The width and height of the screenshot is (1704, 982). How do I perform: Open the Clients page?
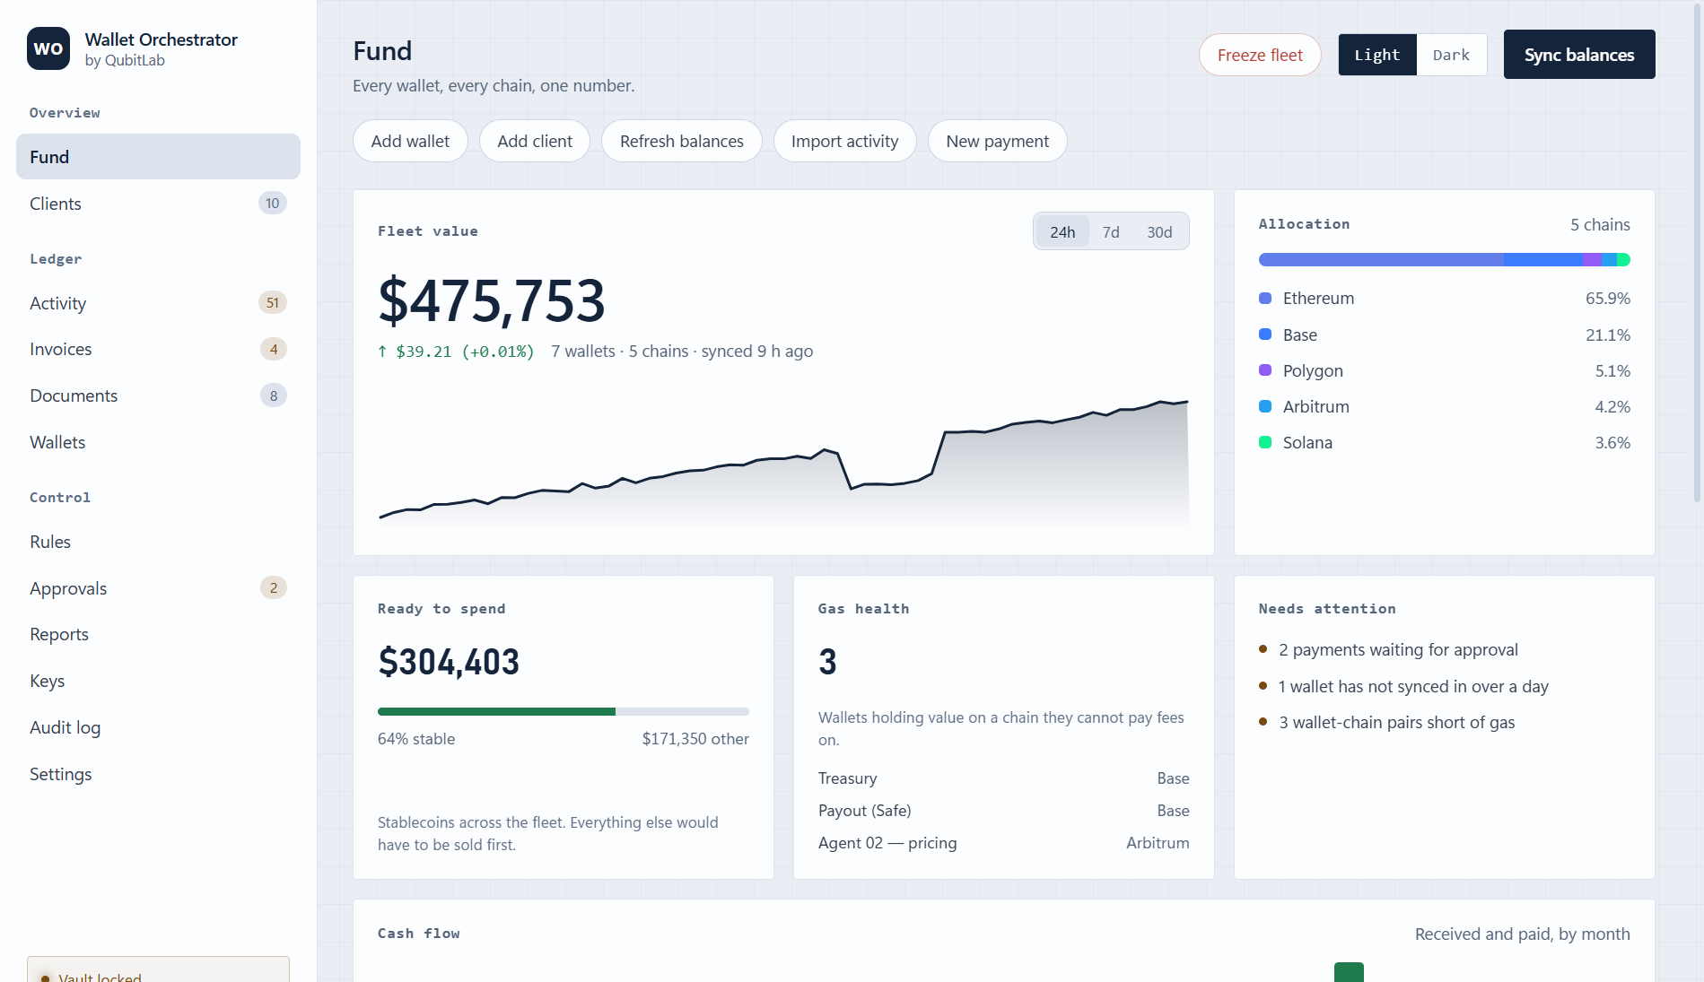coord(158,204)
